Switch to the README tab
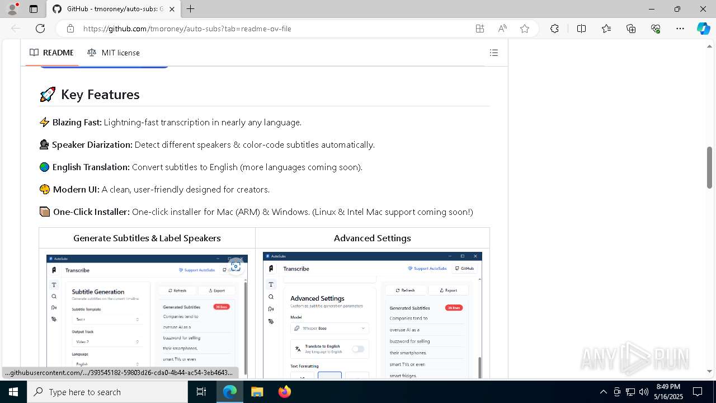The image size is (716, 403). (x=52, y=53)
